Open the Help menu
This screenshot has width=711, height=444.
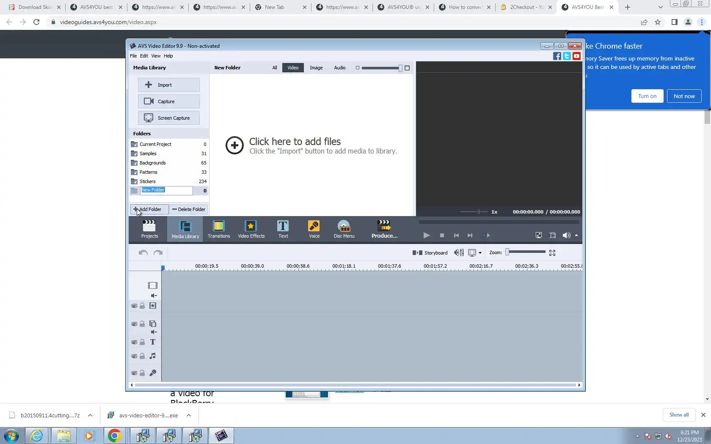[168, 56]
